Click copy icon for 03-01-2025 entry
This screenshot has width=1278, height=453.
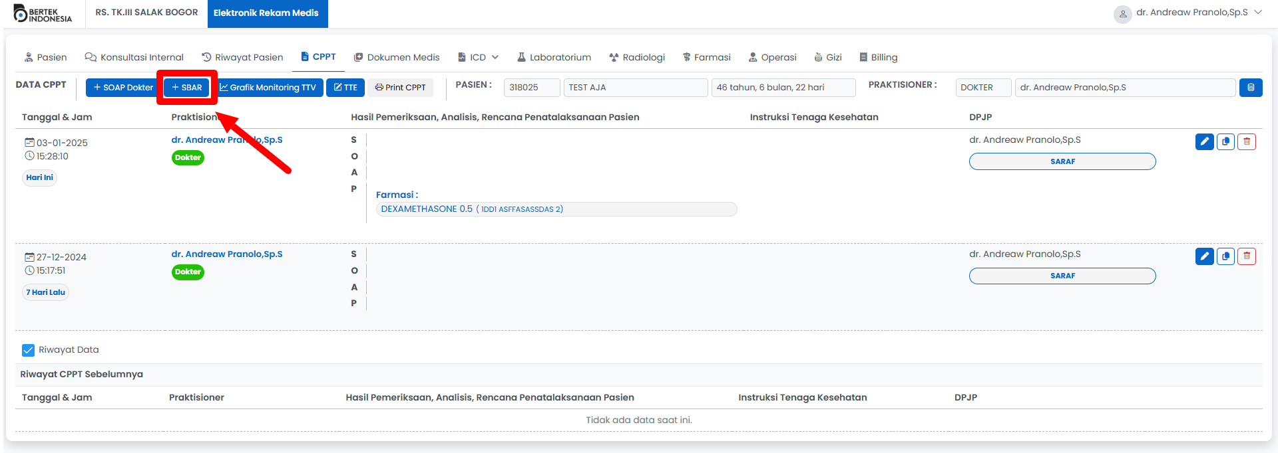coord(1225,141)
